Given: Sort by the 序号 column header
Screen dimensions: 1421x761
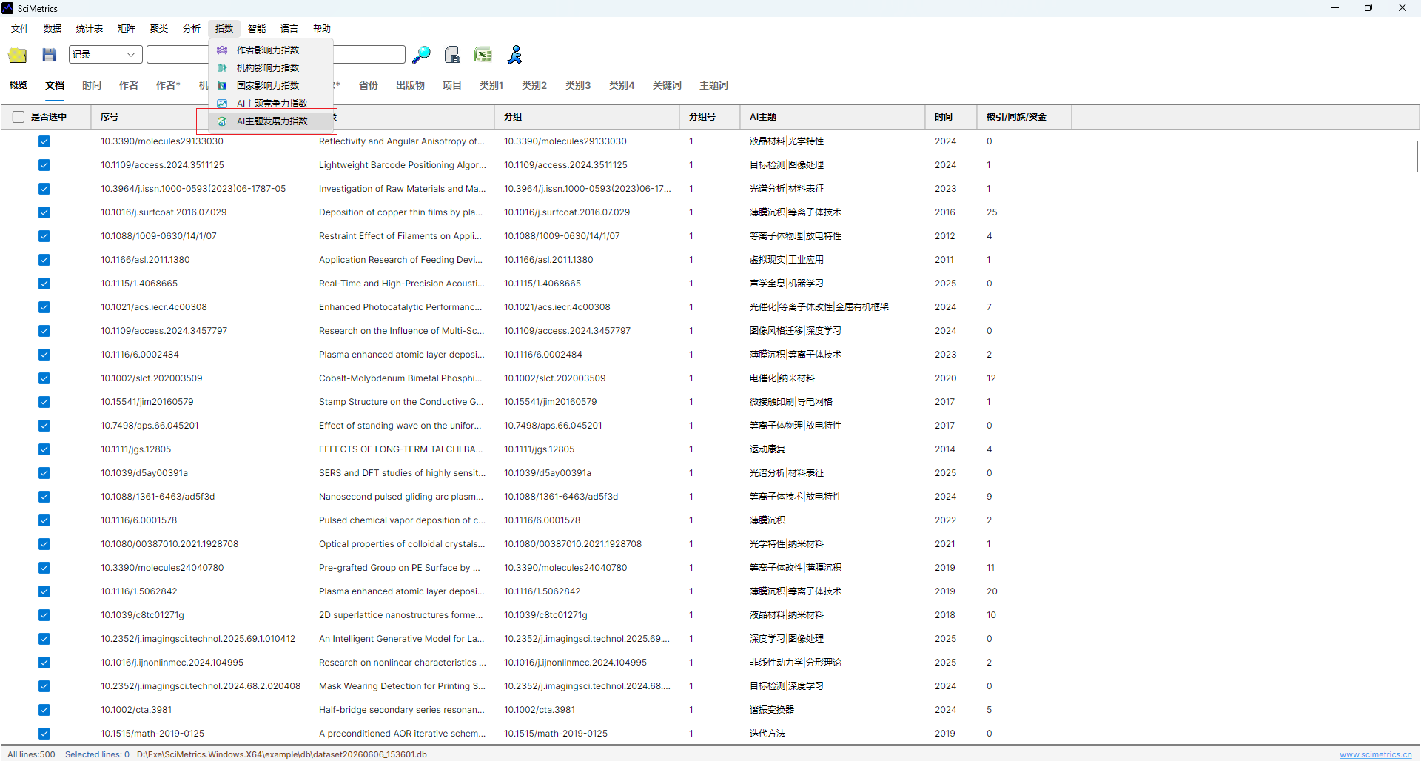Looking at the screenshot, I should (110, 117).
